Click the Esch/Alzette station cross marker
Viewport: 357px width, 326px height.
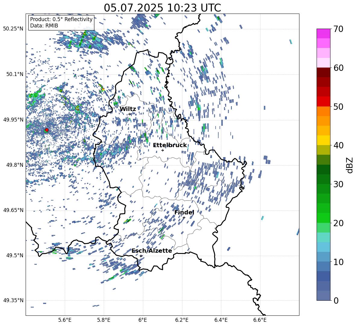141,256
